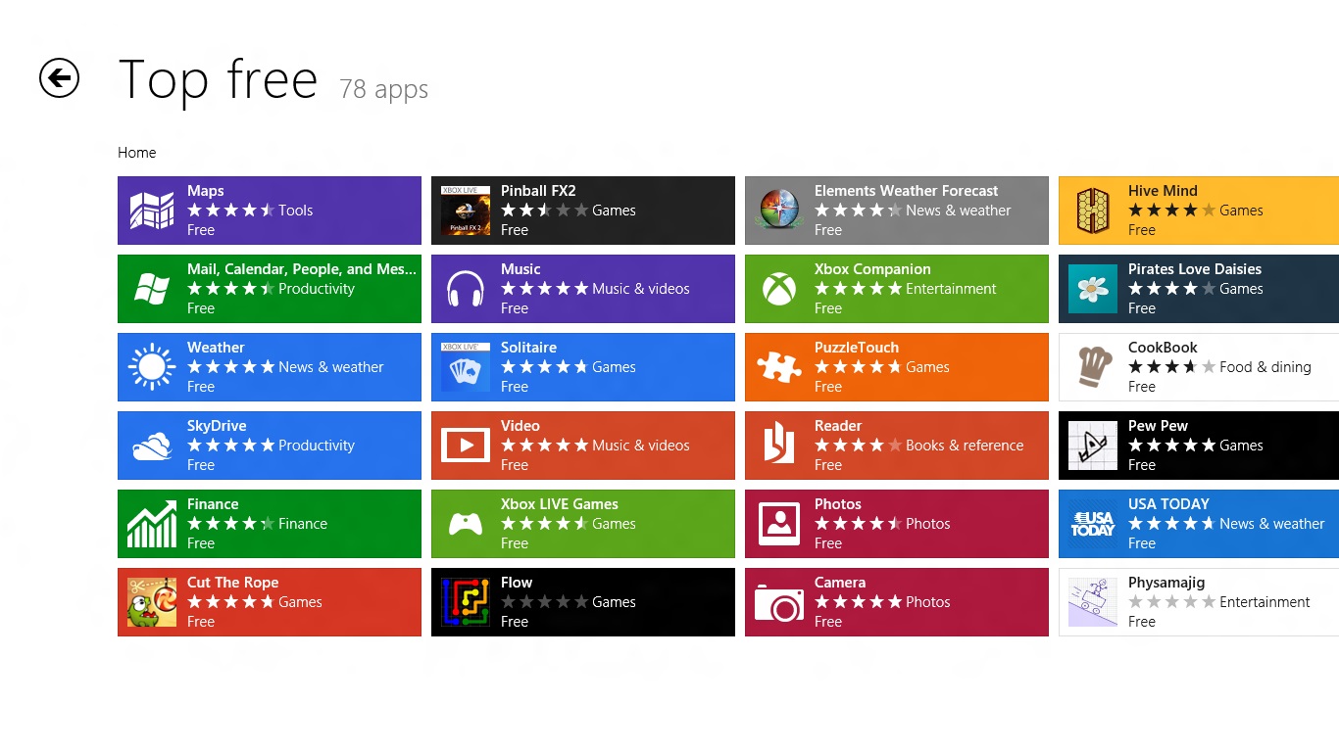Open the Pinball FX2 app title
The height and width of the screenshot is (752, 1339).
(538, 191)
